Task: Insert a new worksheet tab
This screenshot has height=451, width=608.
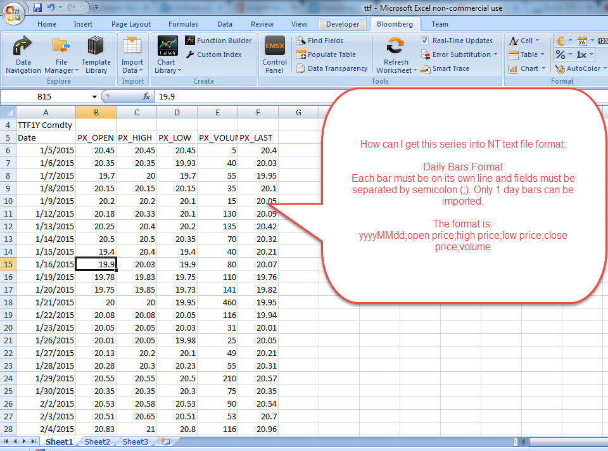Action: [x=166, y=441]
